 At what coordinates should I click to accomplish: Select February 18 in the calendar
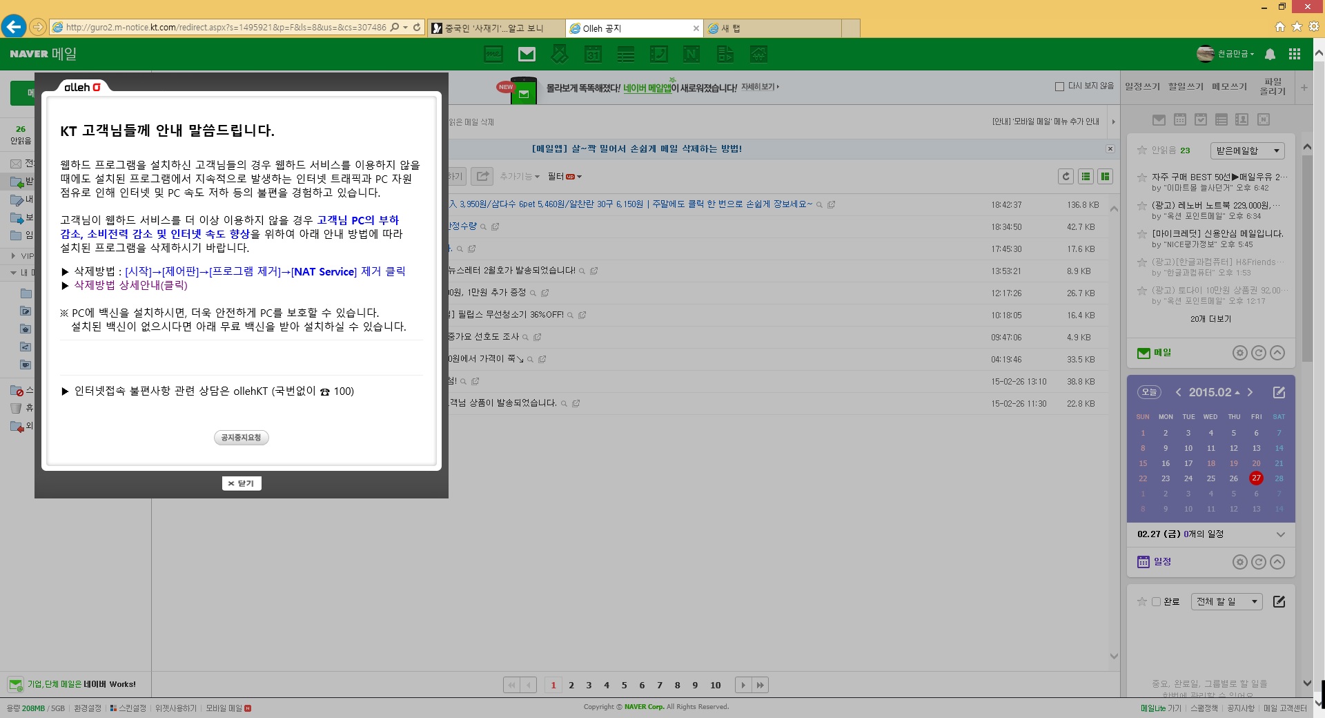(1210, 464)
